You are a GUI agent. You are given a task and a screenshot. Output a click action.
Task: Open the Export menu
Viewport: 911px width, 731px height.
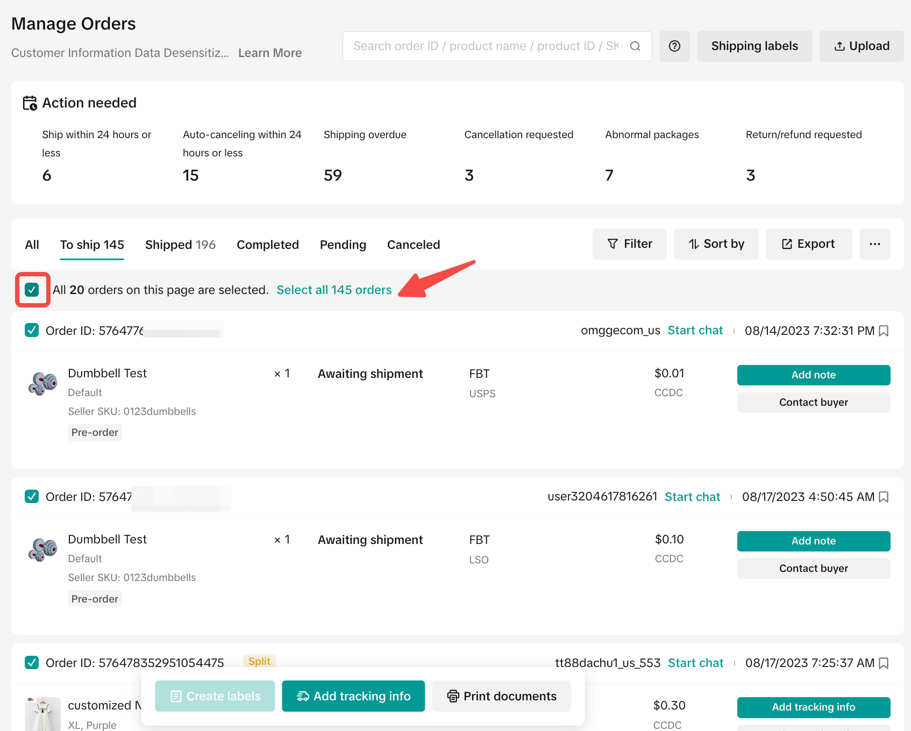[808, 244]
